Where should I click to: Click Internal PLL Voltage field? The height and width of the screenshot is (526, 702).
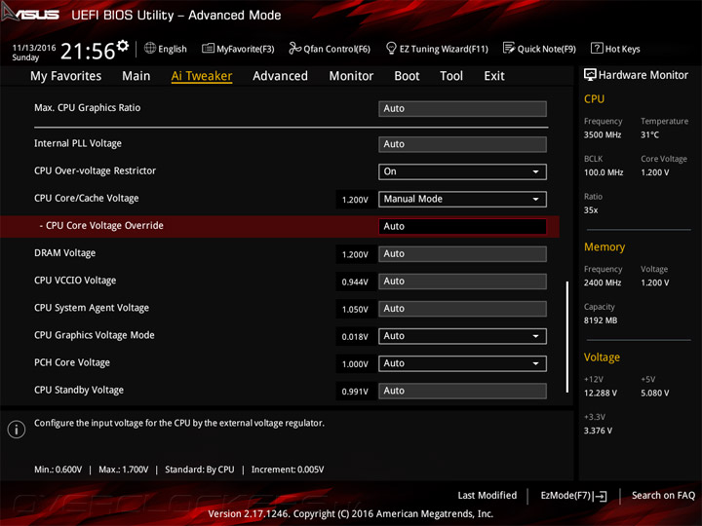point(462,144)
